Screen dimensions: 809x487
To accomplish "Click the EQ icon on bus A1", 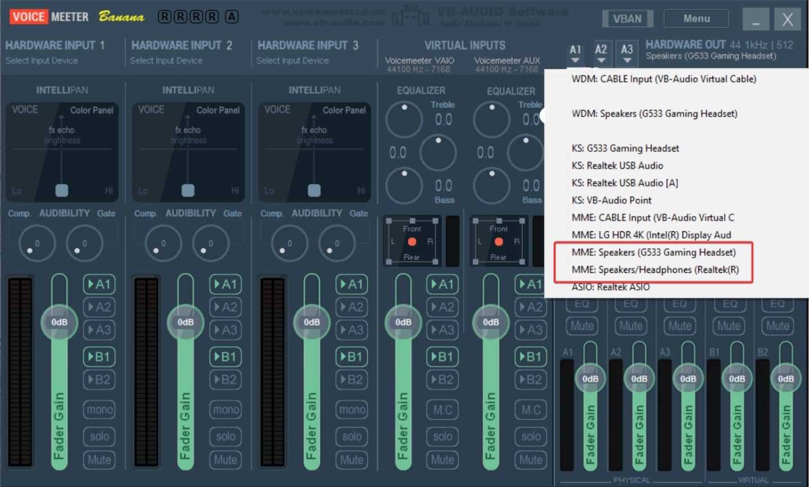I will [x=582, y=303].
